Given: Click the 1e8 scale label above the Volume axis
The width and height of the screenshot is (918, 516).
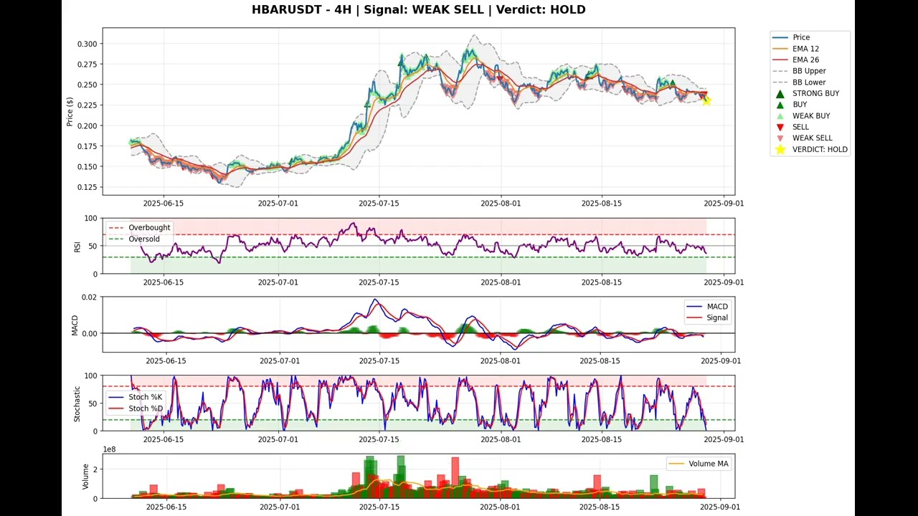Looking at the screenshot, I should (110, 449).
